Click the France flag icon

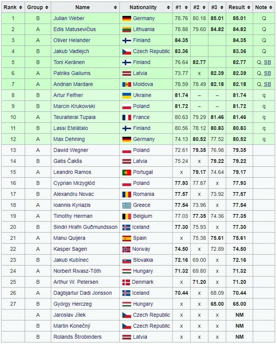pos(126,118)
